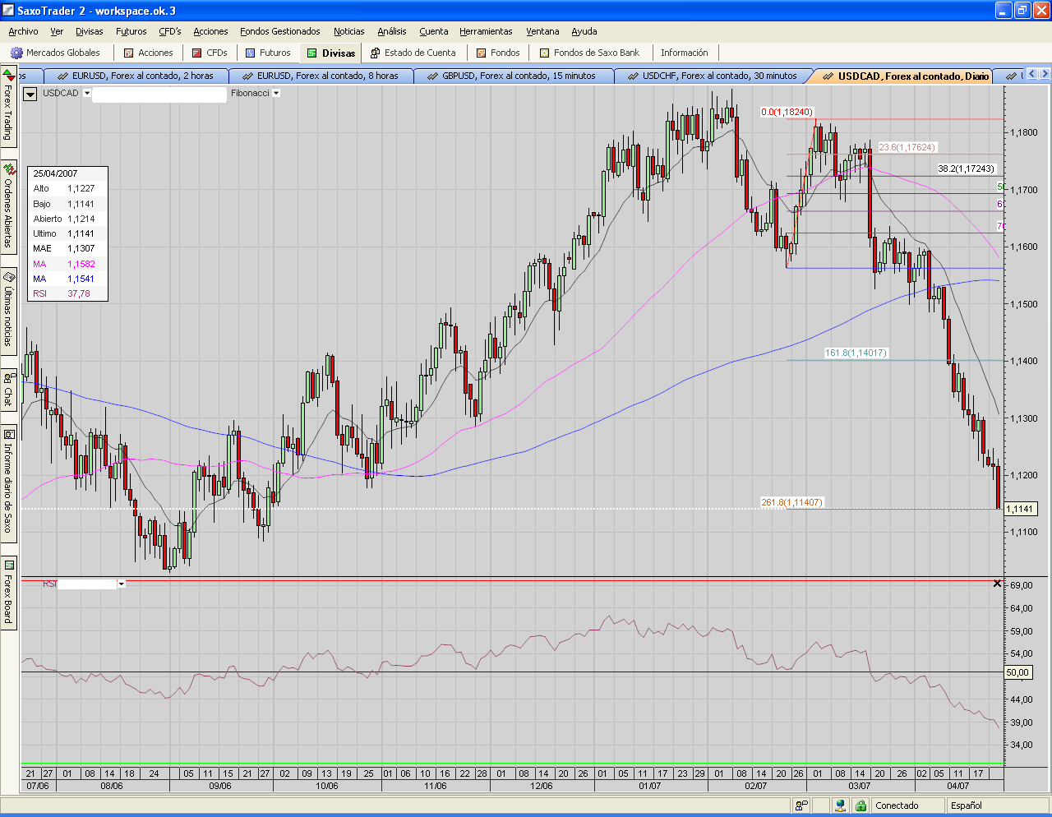The image size is (1052, 817).
Task: Click the Estado de Cuenta icon
Action: (375, 53)
